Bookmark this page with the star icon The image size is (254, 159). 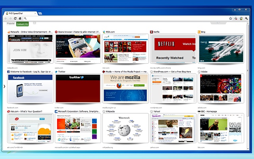click(x=231, y=18)
